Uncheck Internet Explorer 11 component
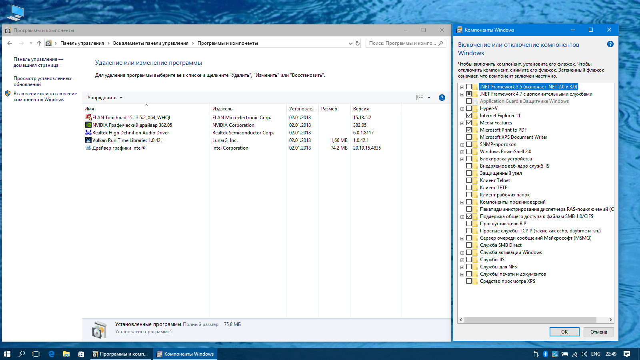The image size is (640, 360). click(x=469, y=116)
